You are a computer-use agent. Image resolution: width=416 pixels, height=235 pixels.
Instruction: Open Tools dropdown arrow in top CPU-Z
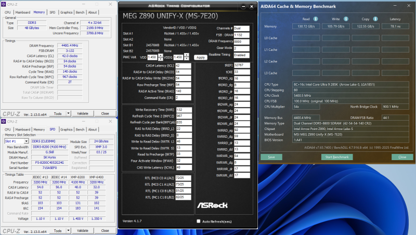pyautogui.click(x=68, y=113)
